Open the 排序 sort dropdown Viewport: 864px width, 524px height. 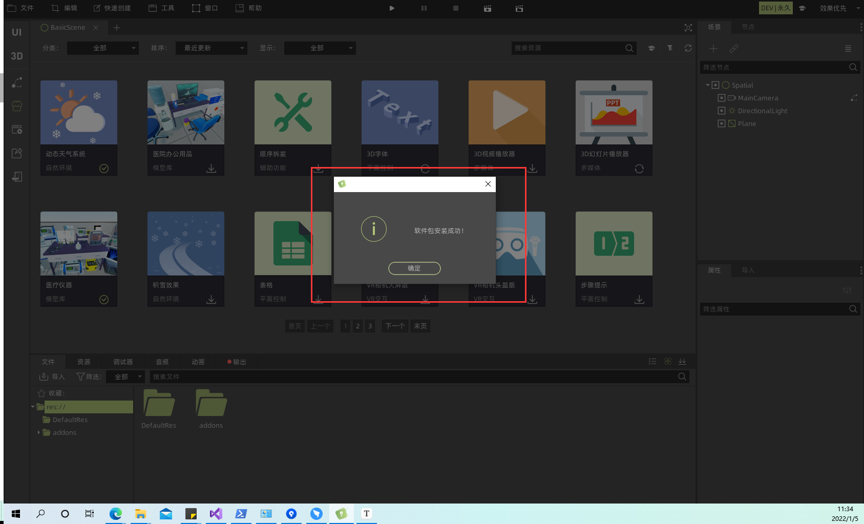click(x=212, y=48)
